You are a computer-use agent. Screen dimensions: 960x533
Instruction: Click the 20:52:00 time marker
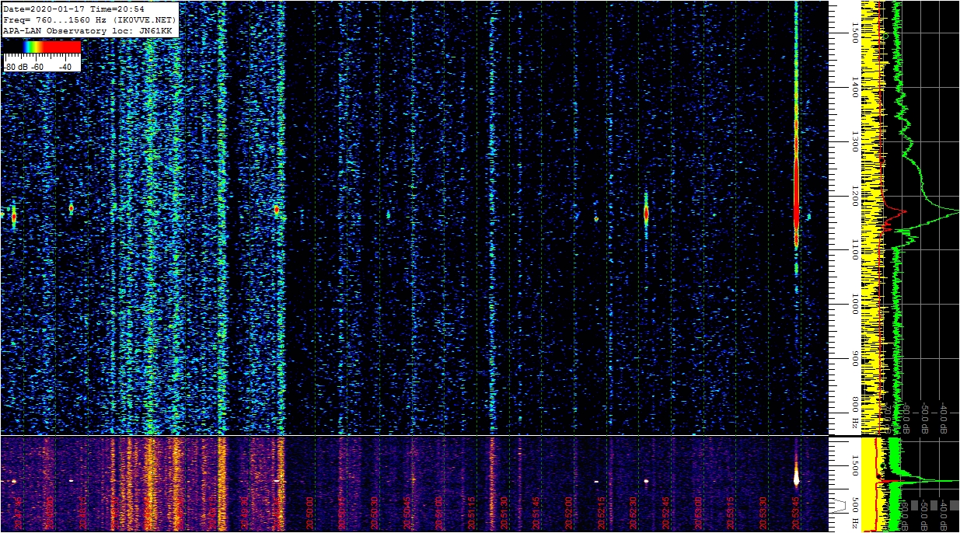click(x=569, y=513)
